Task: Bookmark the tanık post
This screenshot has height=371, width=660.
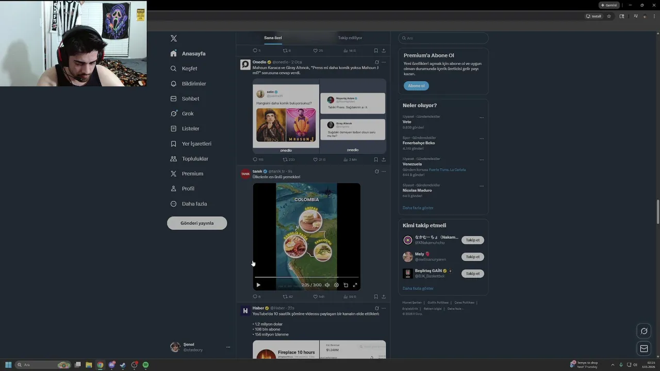Action: [x=376, y=297]
